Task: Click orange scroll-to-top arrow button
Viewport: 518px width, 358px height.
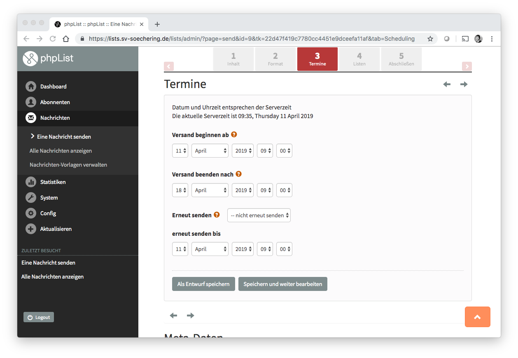Action: [477, 317]
